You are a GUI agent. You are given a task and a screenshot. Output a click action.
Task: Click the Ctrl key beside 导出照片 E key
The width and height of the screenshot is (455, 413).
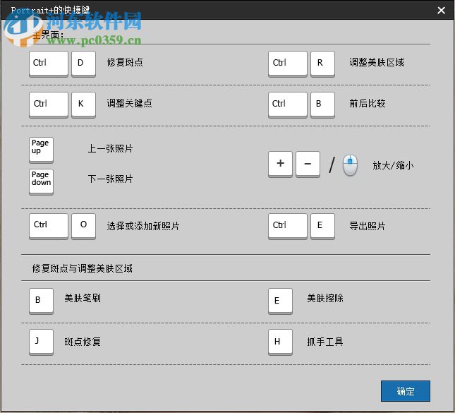tap(288, 226)
